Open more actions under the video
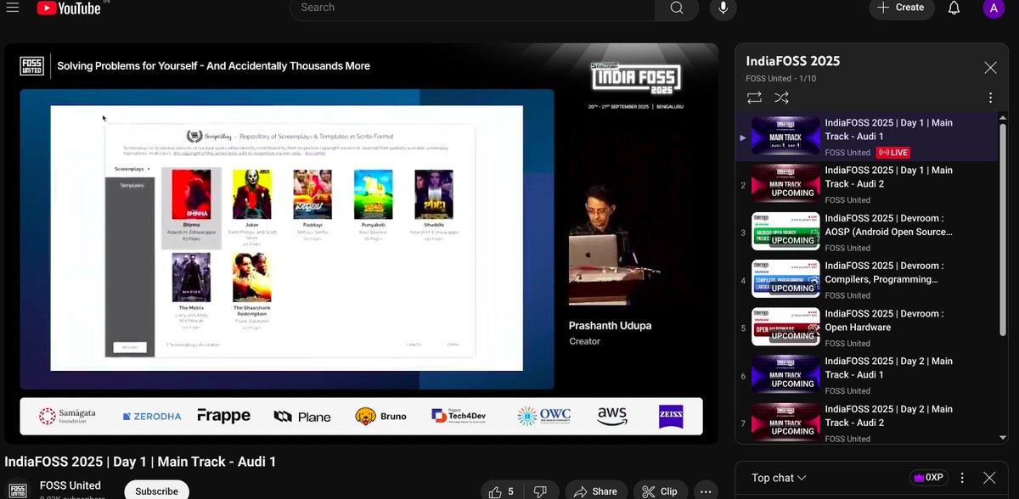 [706, 491]
